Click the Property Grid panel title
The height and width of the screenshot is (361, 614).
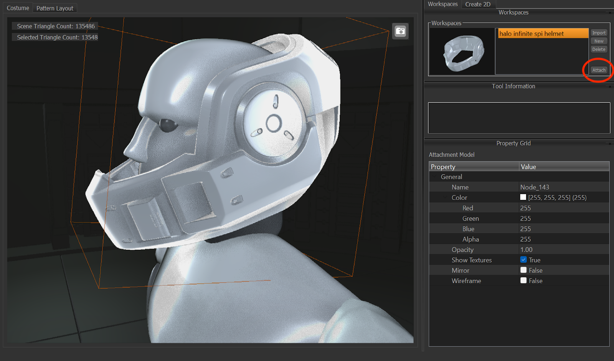[x=513, y=143]
